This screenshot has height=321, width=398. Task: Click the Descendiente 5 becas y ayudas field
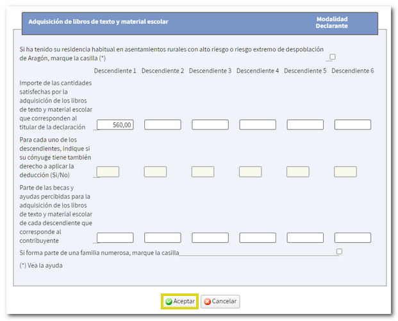pyautogui.click(x=305, y=238)
